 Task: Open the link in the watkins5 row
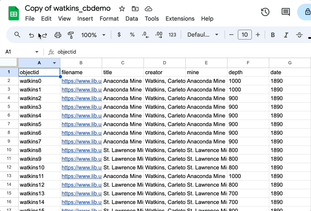point(81,124)
